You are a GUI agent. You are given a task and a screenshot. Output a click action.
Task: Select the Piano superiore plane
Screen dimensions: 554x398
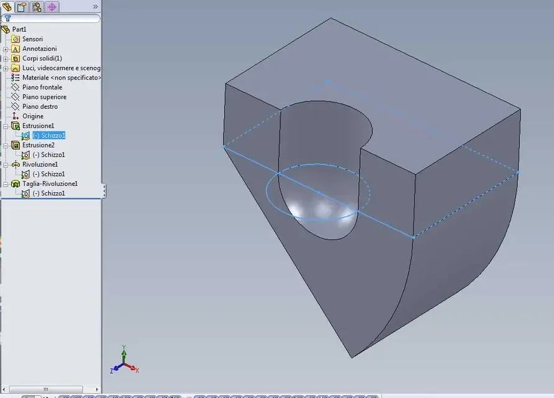click(x=44, y=96)
